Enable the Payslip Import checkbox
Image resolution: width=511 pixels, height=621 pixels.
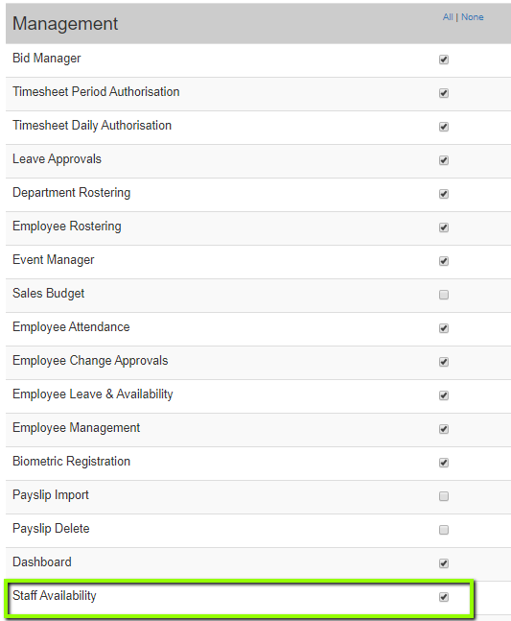(x=443, y=496)
